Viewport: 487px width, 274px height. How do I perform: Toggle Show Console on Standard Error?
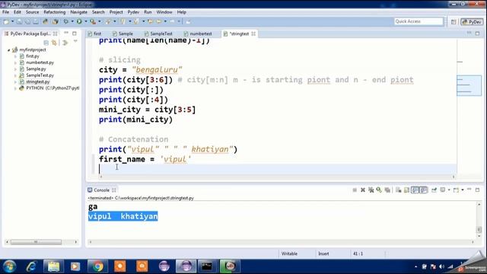point(424,190)
